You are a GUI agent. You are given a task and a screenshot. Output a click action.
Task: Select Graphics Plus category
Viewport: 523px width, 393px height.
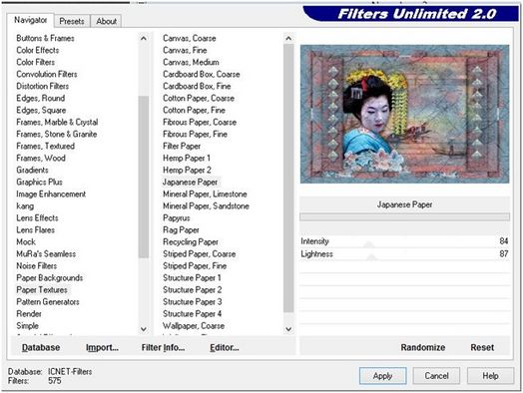pyautogui.click(x=39, y=183)
